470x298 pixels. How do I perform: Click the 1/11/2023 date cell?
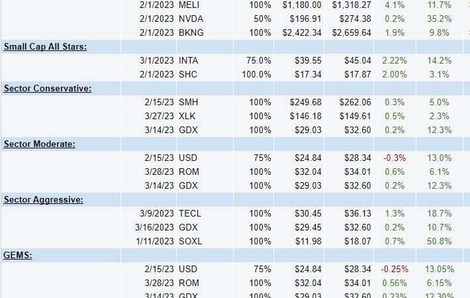(155, 241)
